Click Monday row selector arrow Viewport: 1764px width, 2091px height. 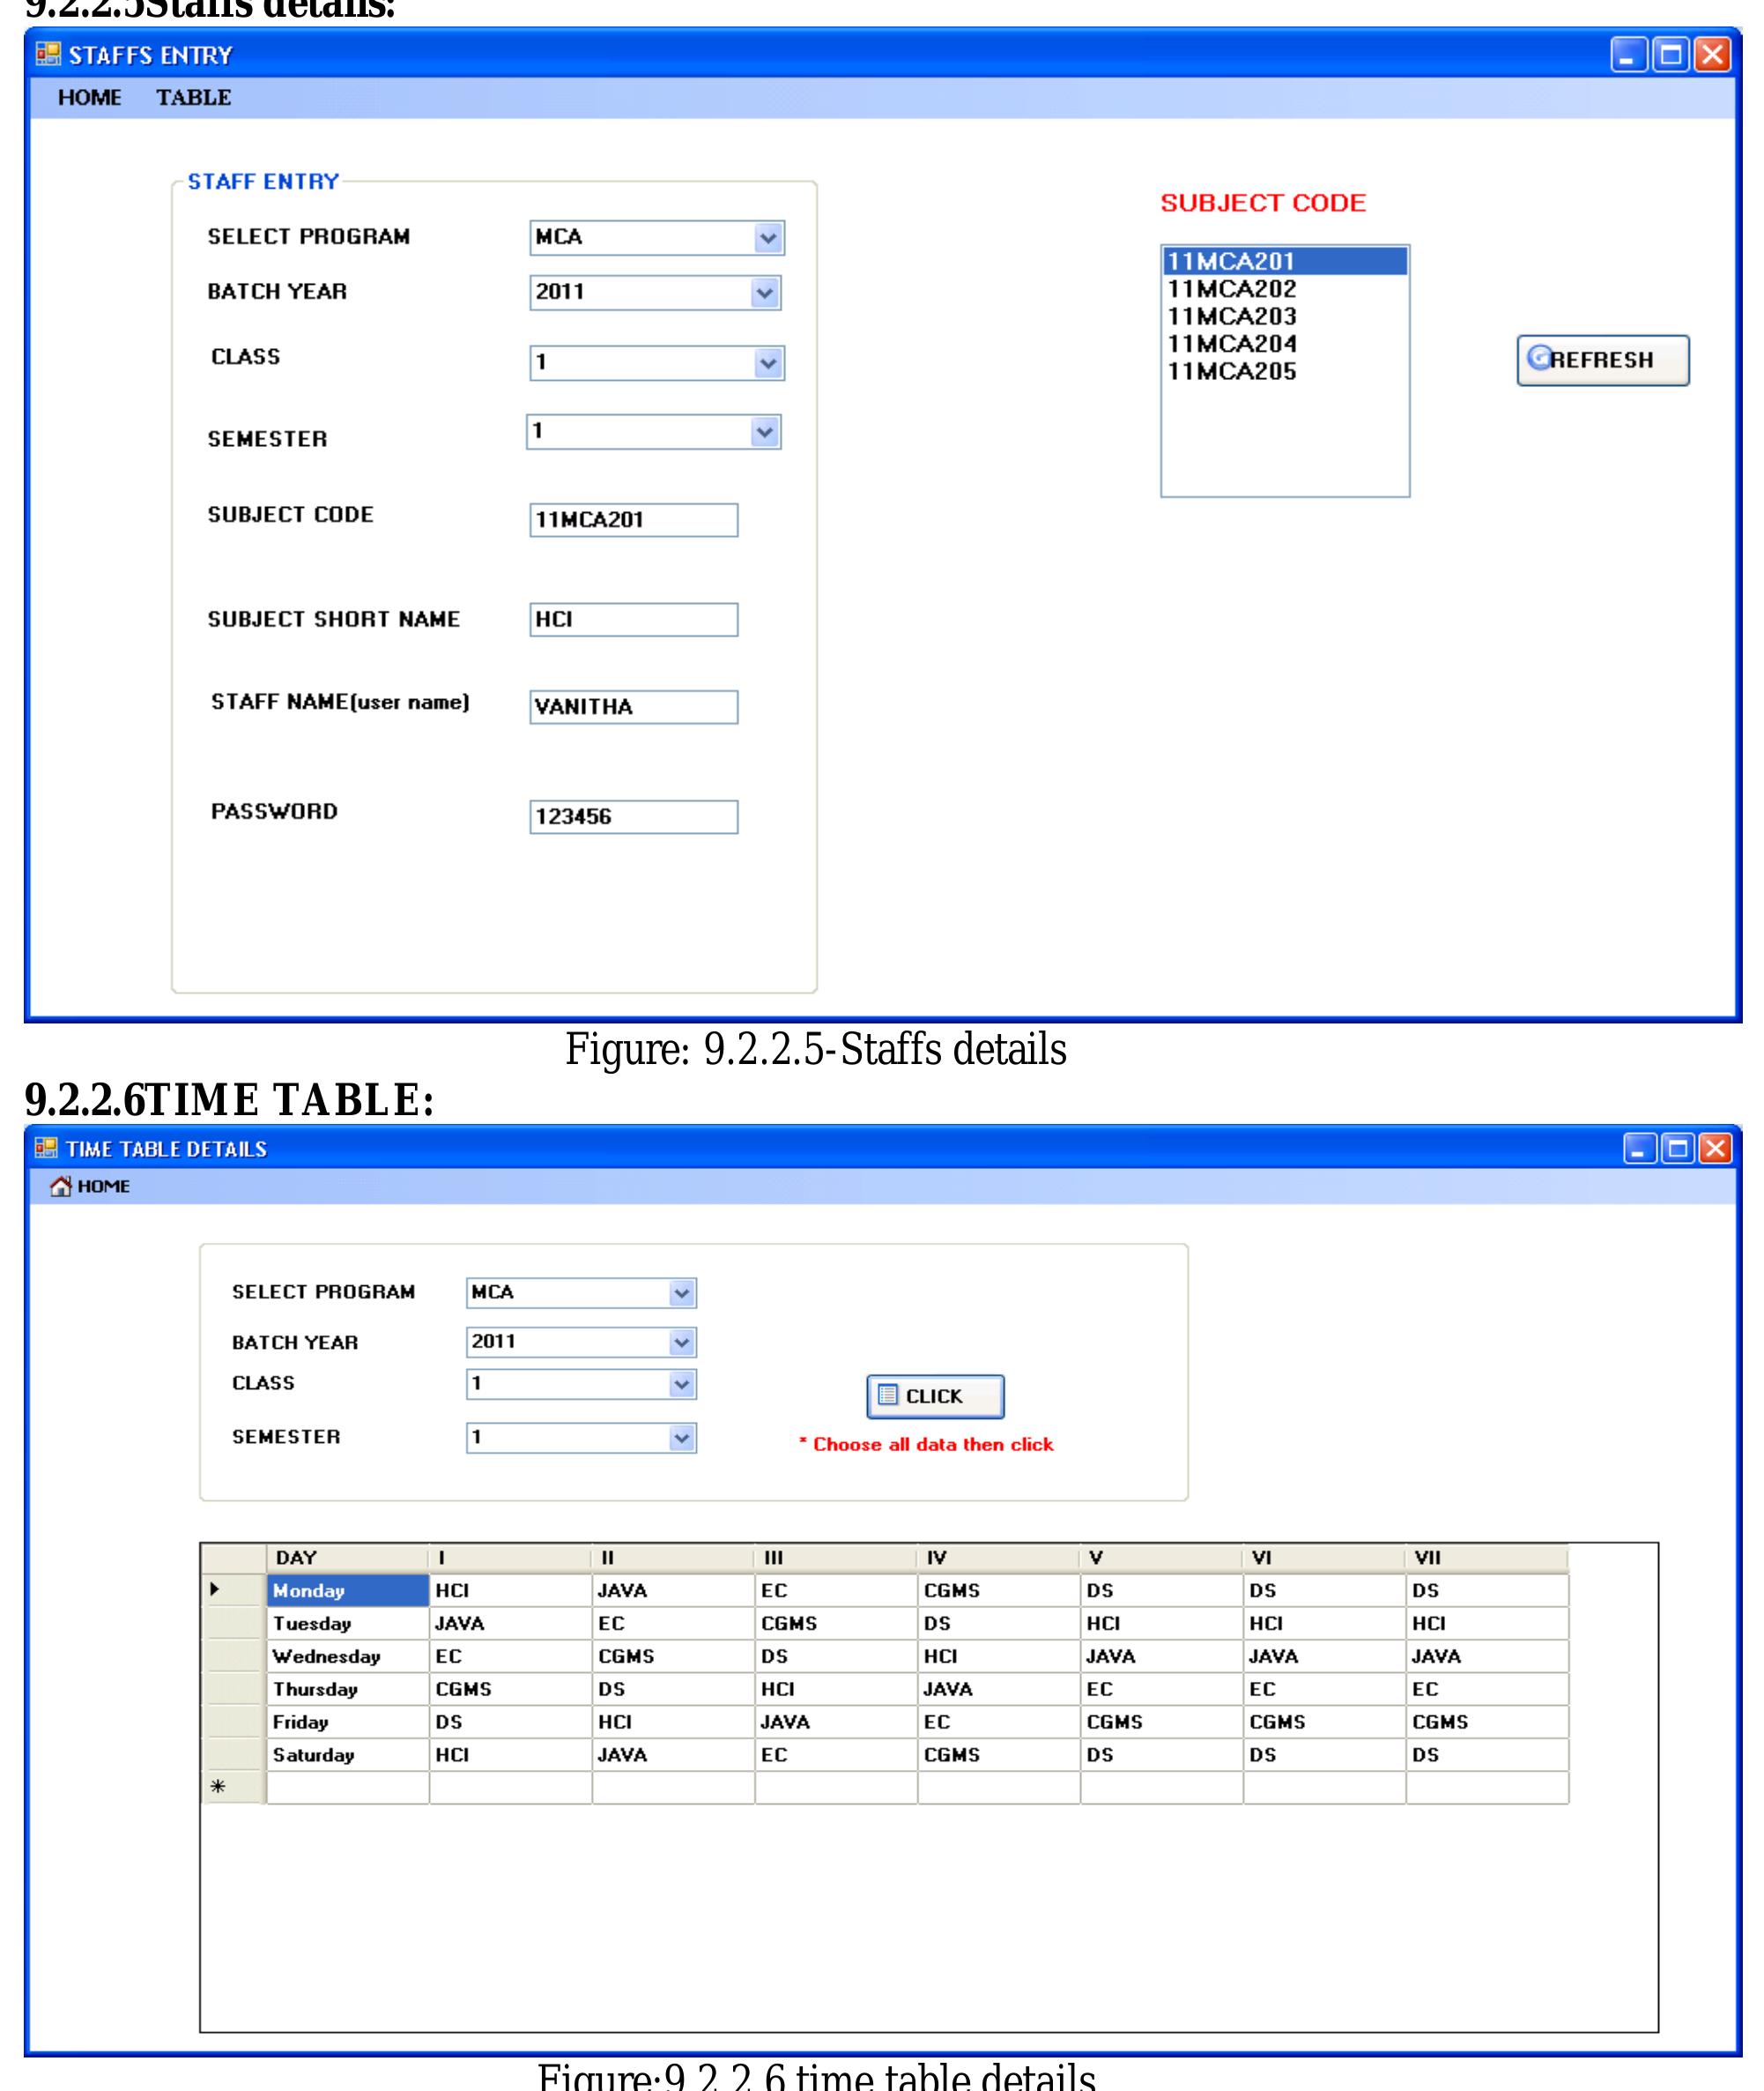234,1589
